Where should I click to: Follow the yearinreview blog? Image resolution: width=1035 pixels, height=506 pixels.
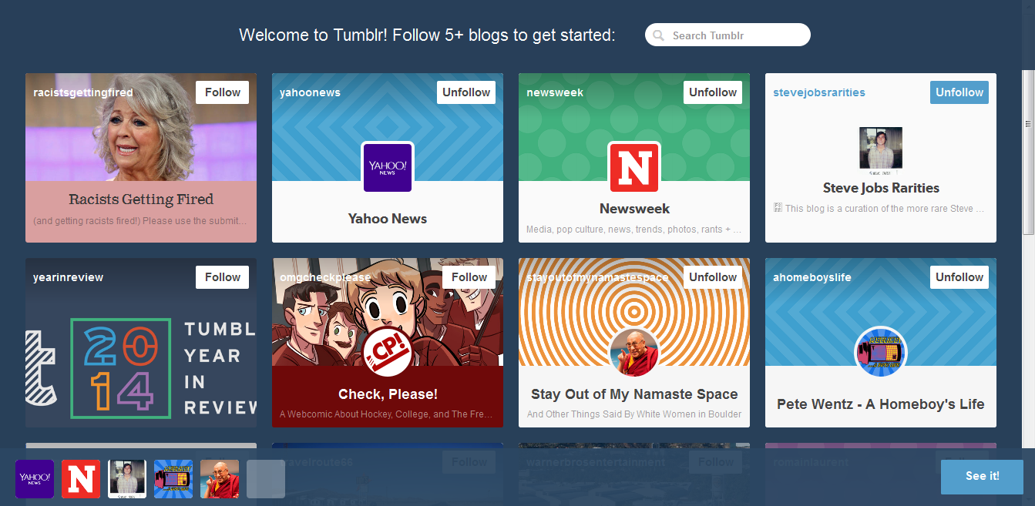point(222,277)
